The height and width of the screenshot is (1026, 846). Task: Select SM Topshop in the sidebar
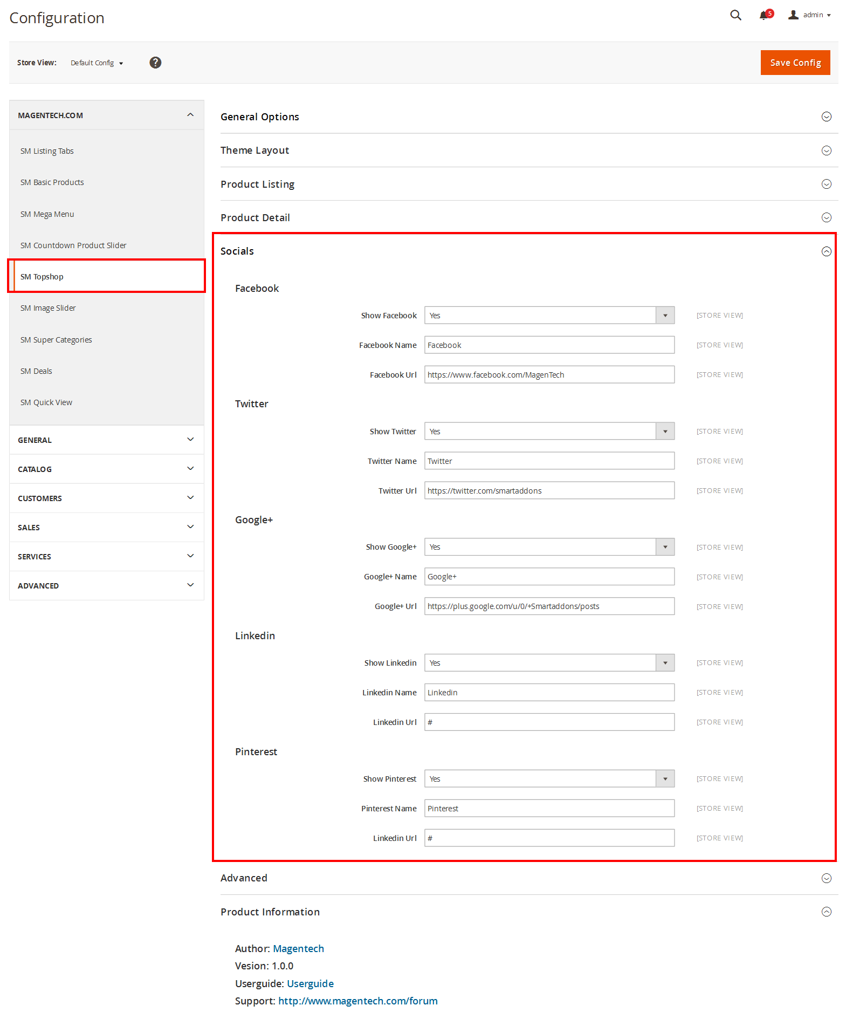click(107, 276)
